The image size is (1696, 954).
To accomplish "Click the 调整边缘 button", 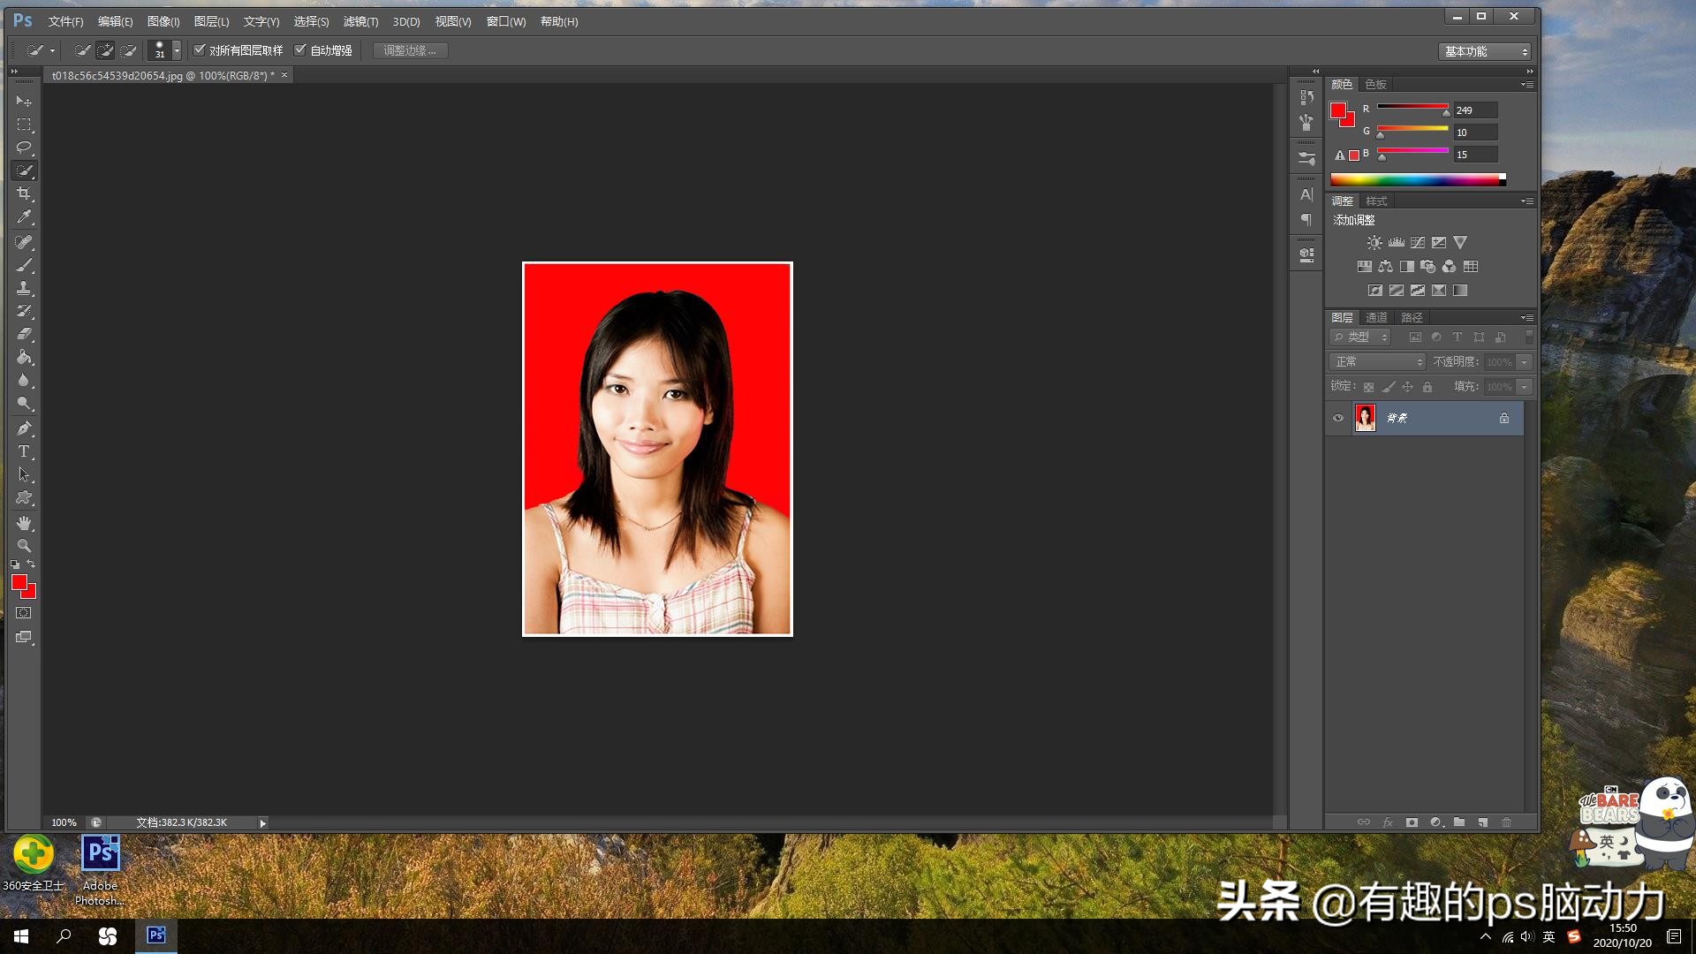I will tap(410, 50).
